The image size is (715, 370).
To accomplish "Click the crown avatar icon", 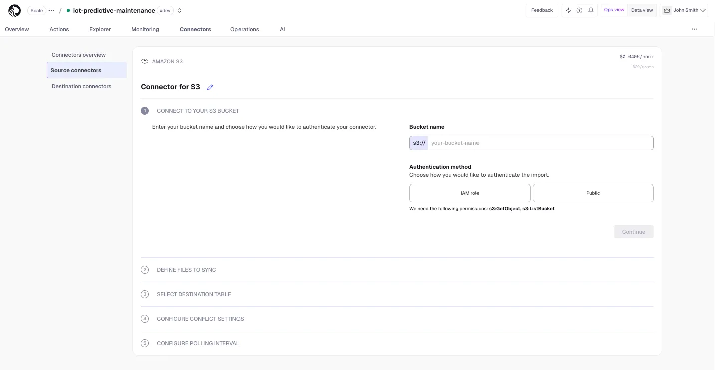I will [667, 10].
